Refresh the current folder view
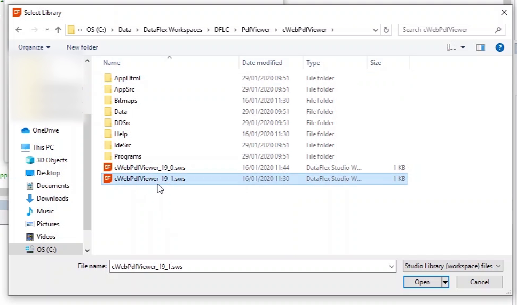The image size is (517, 305). (x=386, y=30)
